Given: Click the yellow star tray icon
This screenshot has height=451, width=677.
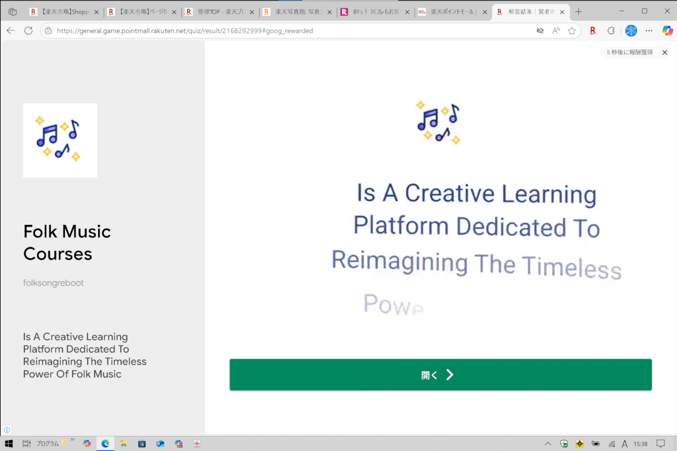Looking at the screenshot, I should point(579,444).
